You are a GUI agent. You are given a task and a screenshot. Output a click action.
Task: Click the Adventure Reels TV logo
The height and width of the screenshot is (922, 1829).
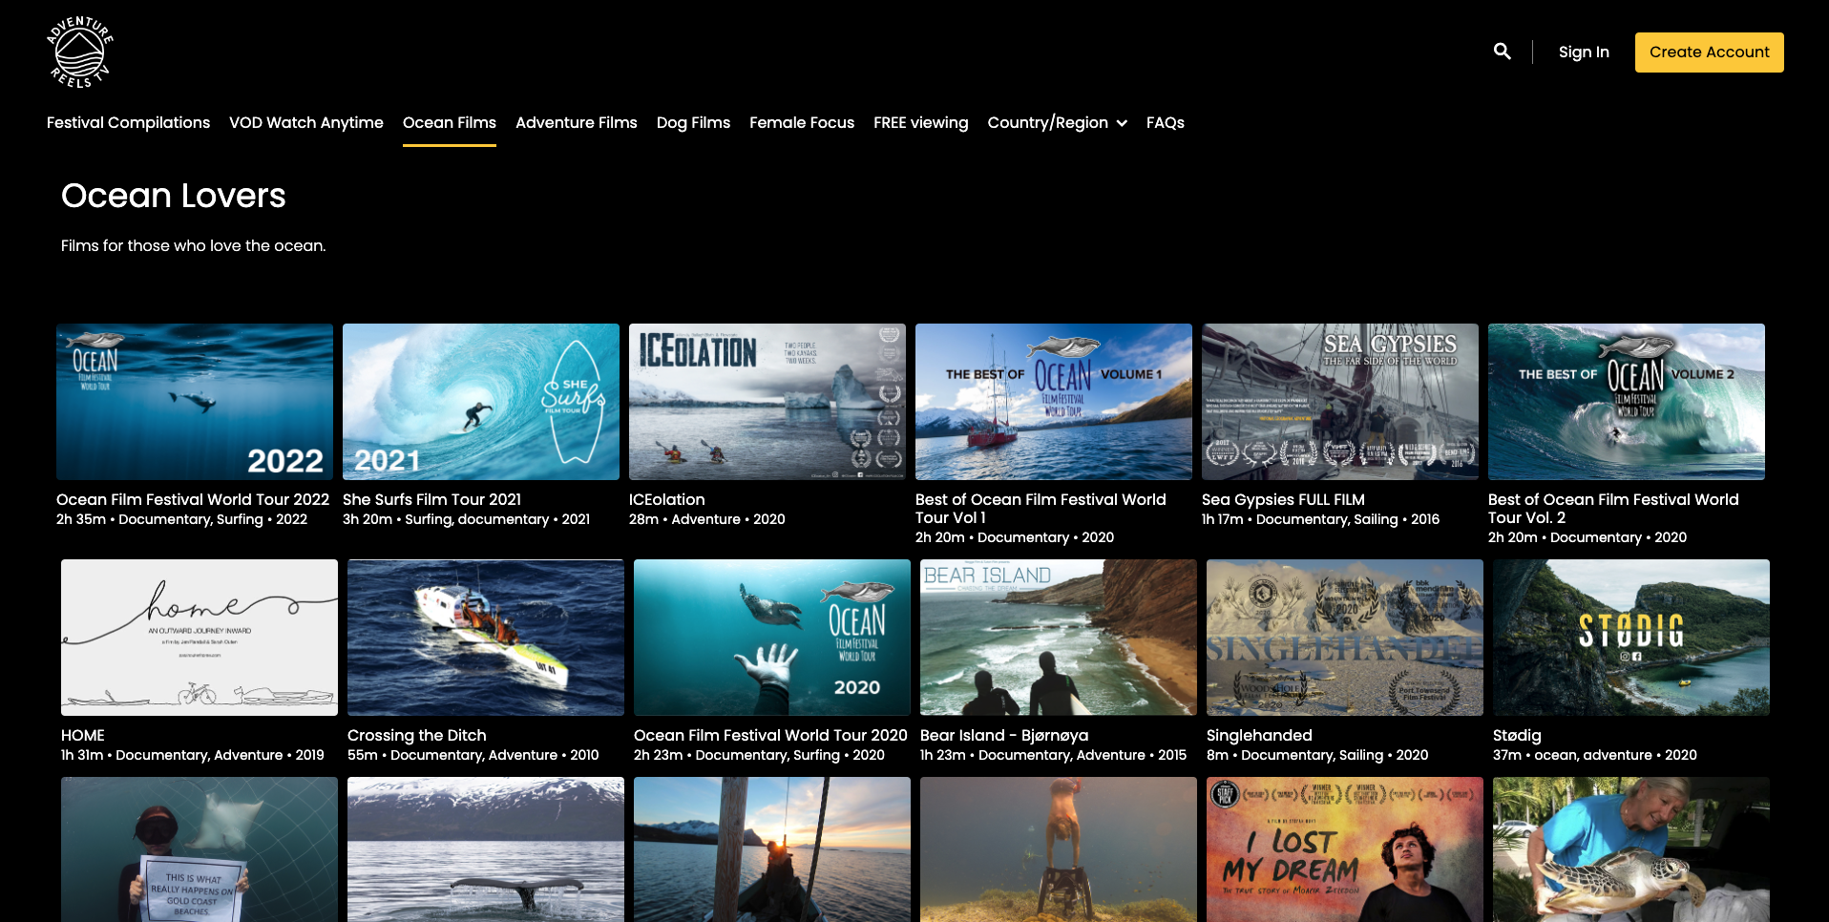[x=80, y=52]
